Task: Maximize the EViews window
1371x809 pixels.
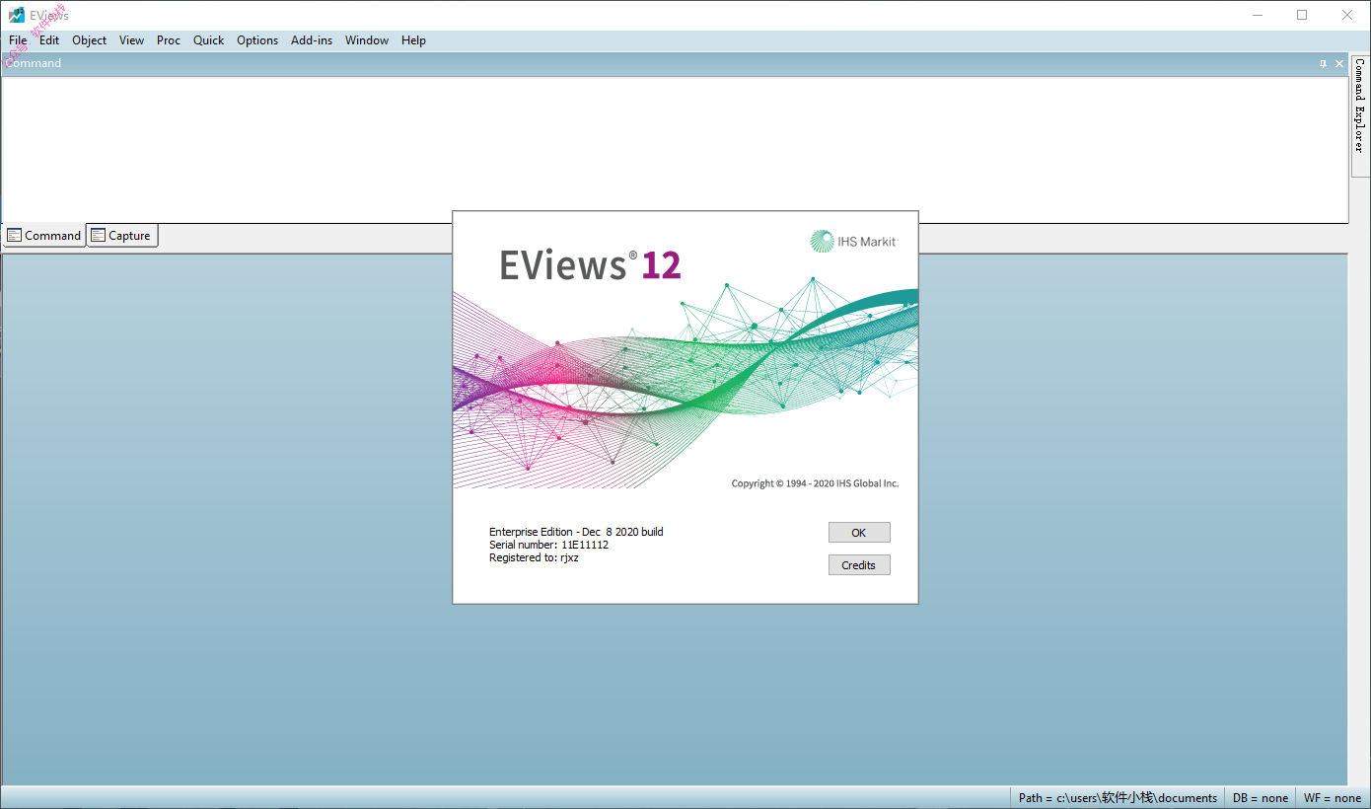Action: [1302, 15]
